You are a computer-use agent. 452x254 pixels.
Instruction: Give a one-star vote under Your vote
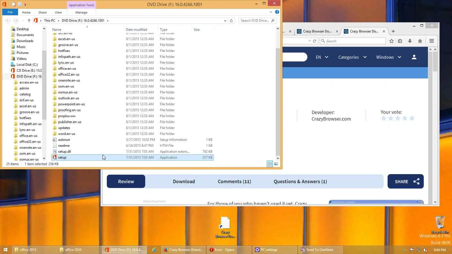(384, 118)
